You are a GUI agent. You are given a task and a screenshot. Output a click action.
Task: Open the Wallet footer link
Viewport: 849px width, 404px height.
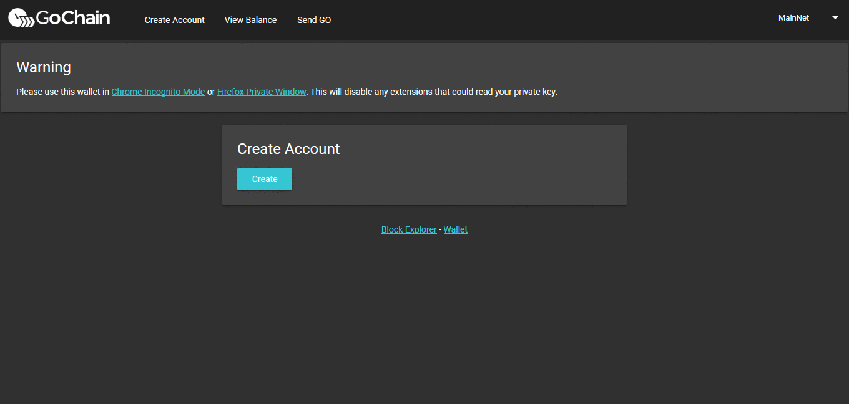tap(456, 229)
